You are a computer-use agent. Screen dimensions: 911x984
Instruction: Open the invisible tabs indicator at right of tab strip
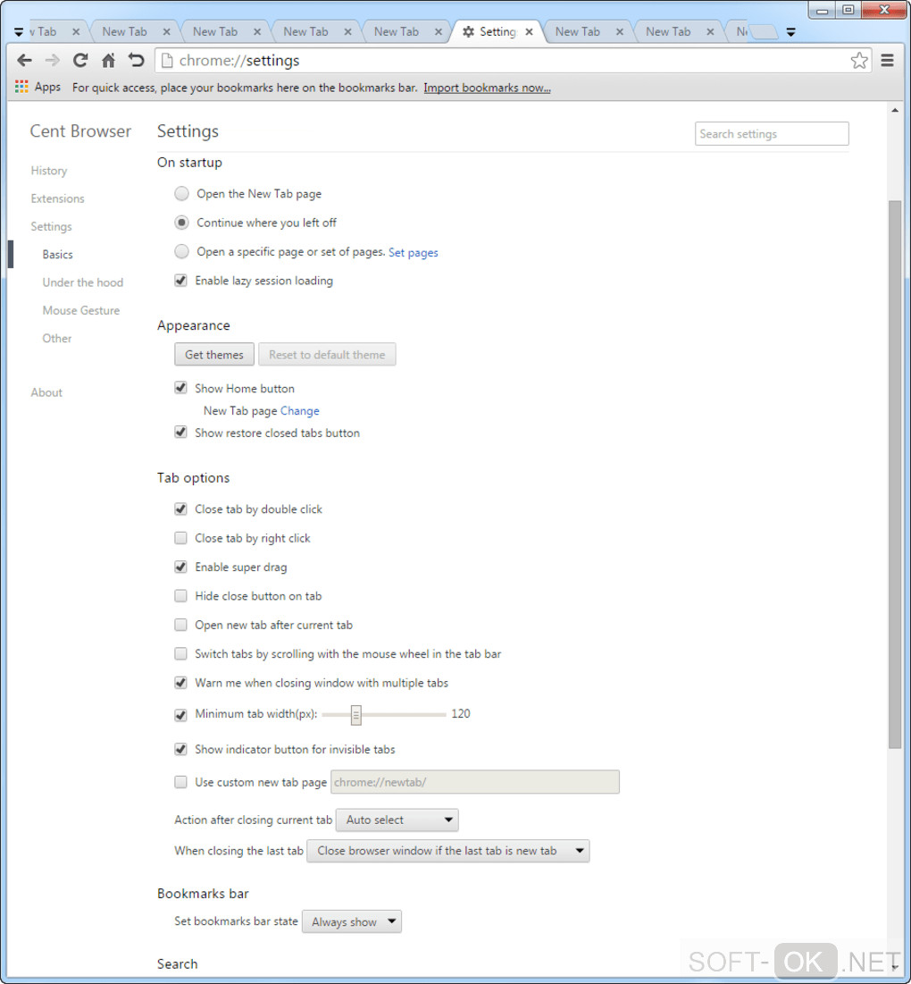[x=791, y=32]
